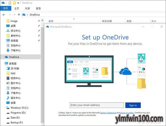Switch to the 共享 ribbon tab
This screenshot has width=166, height=126.
pyautogui.click(x=27, y=9)
